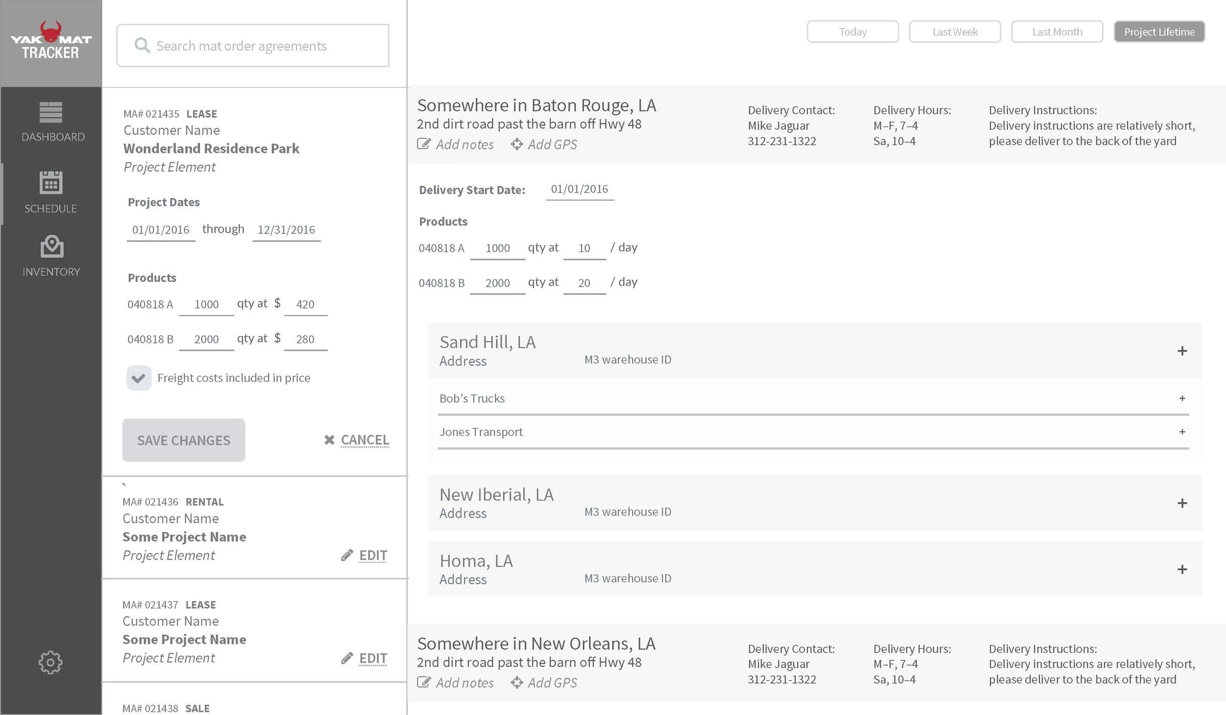Uncheck Freight costs included in price

[139, 378]
